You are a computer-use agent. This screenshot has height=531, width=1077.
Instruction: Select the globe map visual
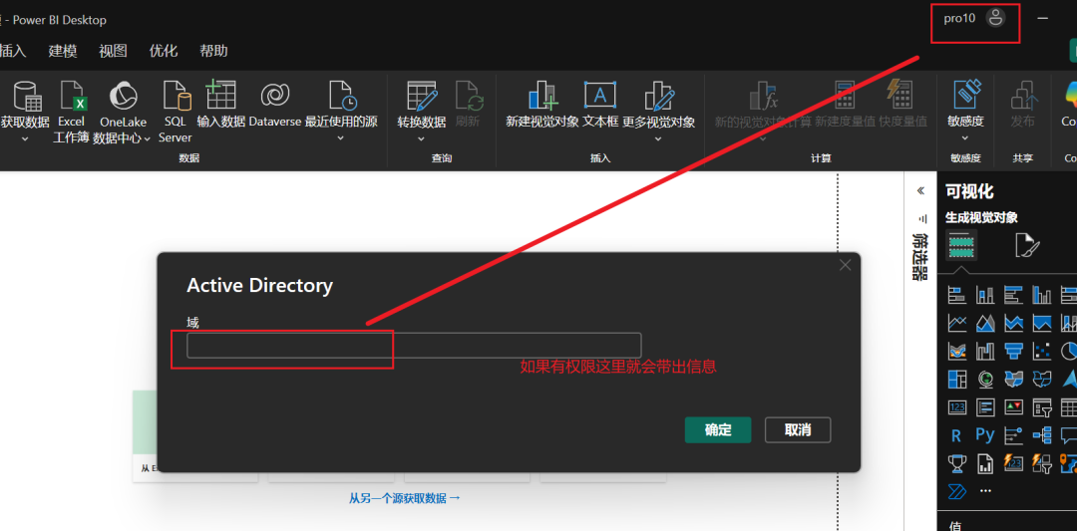[x=985, y=379]
